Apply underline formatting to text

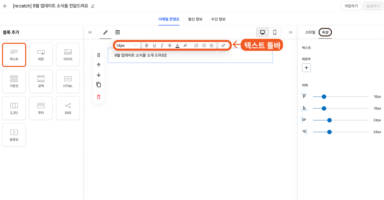tap(154, 45)
